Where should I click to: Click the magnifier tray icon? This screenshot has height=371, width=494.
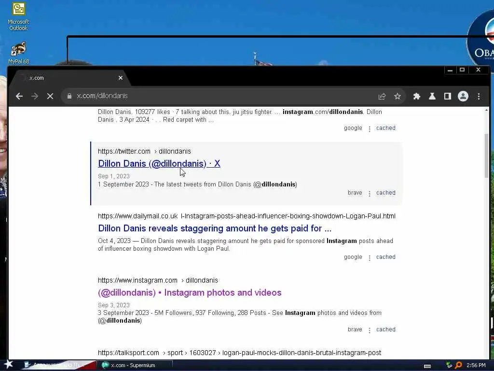[458, 365]
